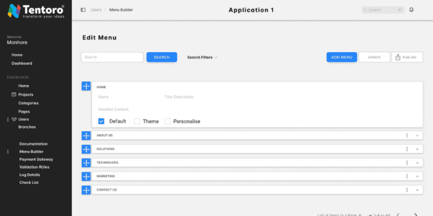The height and width of the screenshot is (216, 433).
Task: Open Menu Builder in the sidebar
Action: pyautogui.click(x=31, y=151)
